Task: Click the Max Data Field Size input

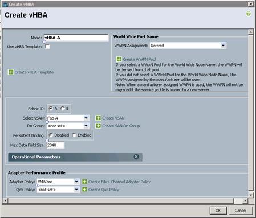Action: click(55, 145)
